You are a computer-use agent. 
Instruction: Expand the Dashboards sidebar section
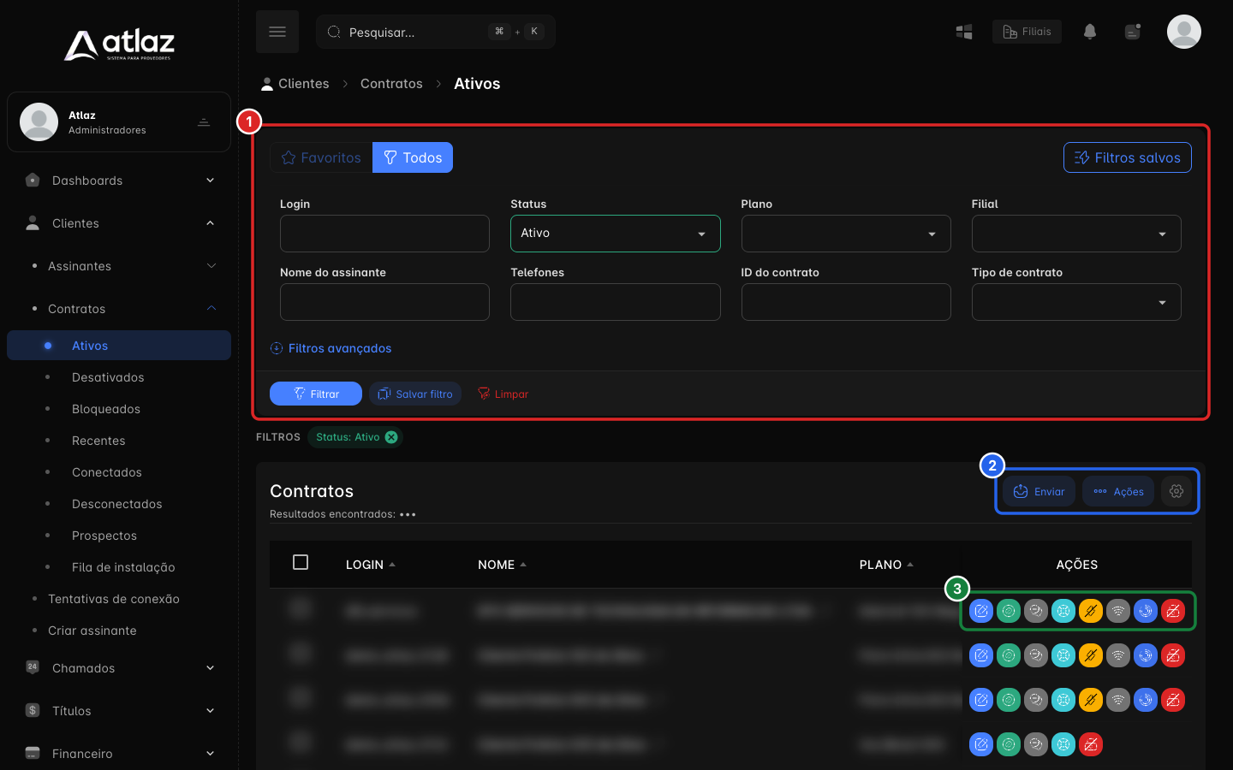click(x=119, y=181)
